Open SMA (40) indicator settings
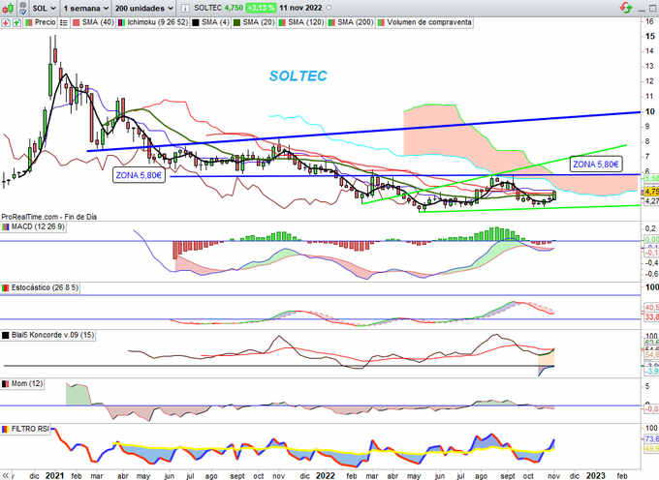 98,22
